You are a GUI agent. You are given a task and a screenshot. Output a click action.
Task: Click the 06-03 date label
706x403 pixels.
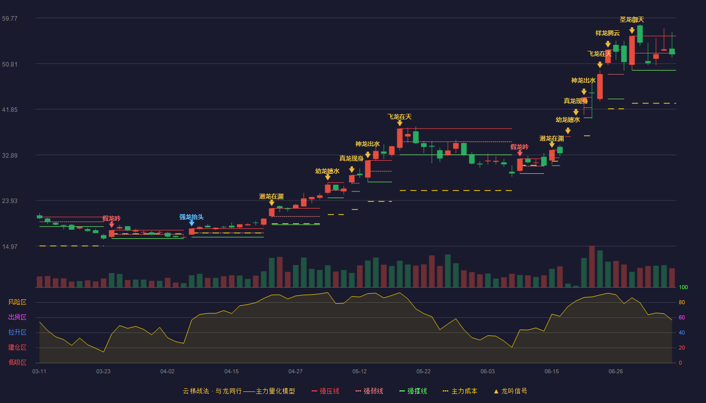coord(488,371)
